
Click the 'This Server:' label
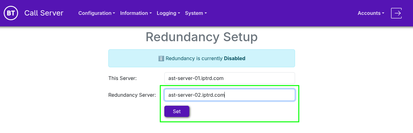pyautogui.click(x=122, y=78)
